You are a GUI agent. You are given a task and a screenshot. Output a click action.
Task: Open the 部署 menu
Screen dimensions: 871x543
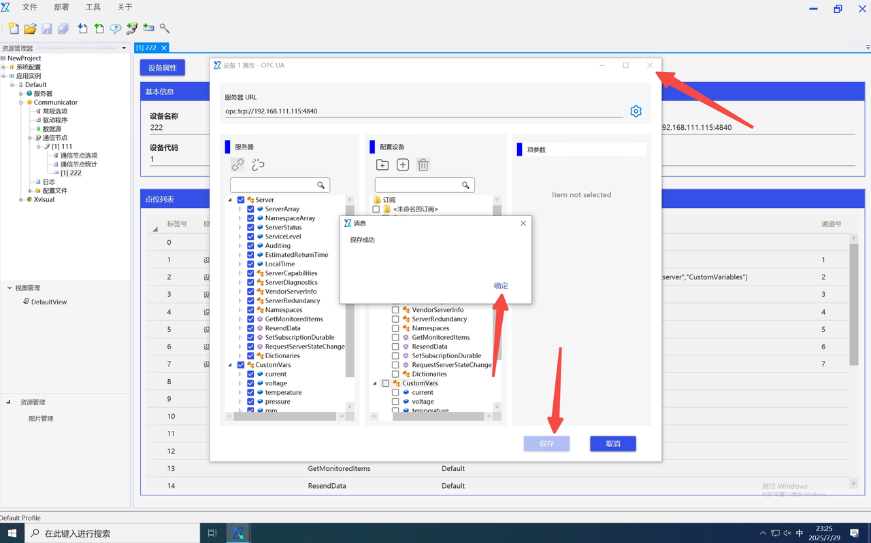[x=61, y=7]
